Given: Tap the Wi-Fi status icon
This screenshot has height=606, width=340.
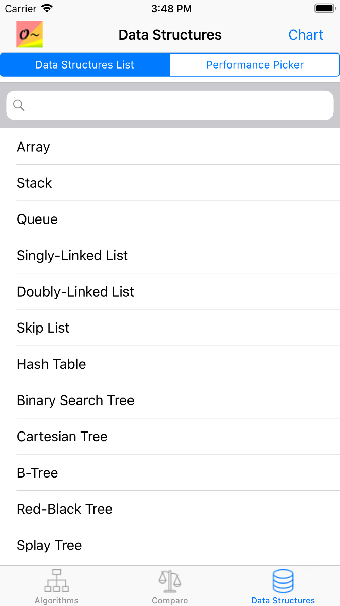Looking at the screenshot, I should (x=47, y=8).
